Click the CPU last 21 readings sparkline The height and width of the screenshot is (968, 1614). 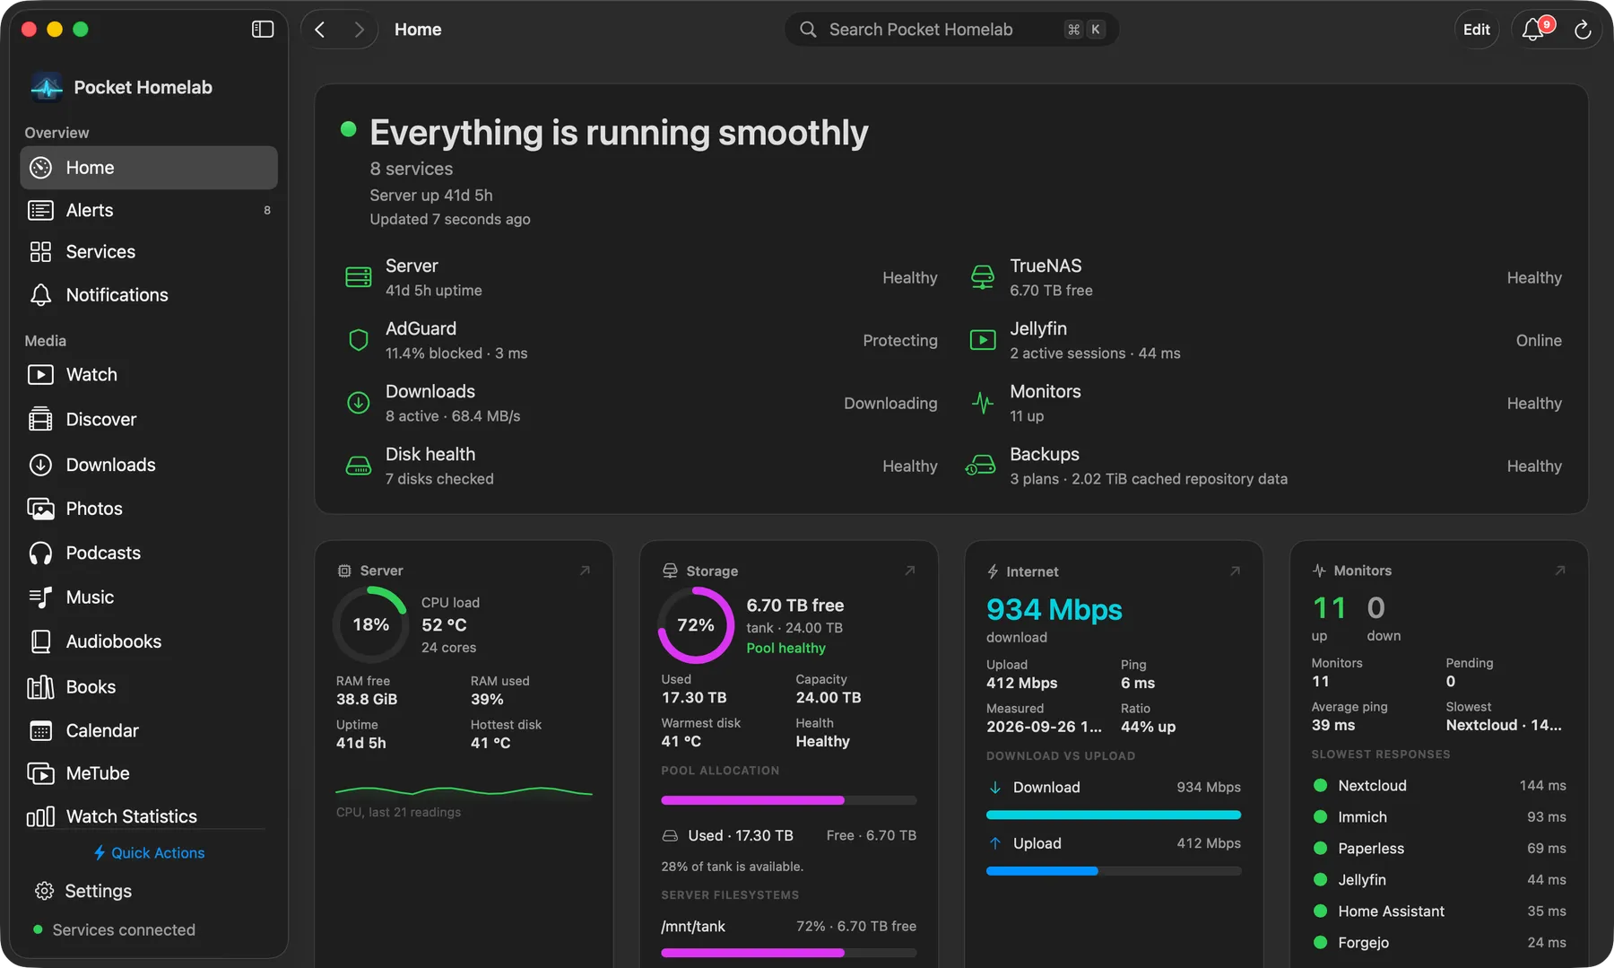[x=464, y=791]
